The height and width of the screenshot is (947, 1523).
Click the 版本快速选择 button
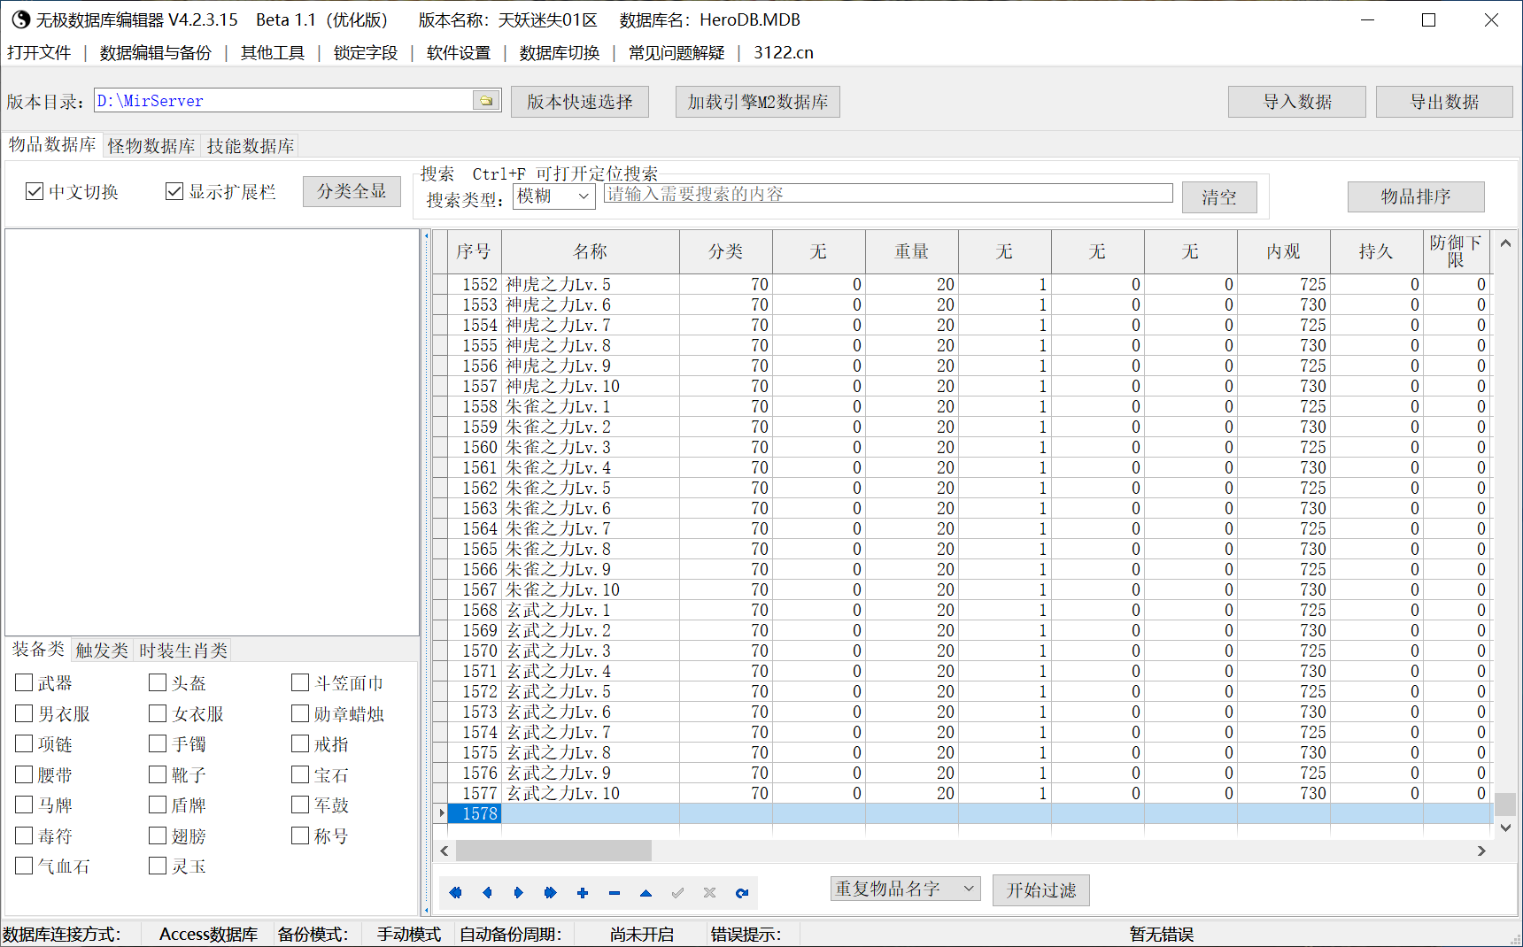tap(580, 102)
